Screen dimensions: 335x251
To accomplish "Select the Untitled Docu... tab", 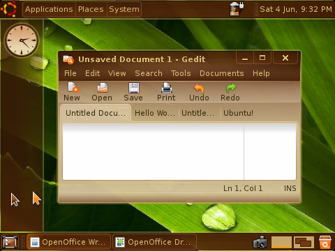I will pos(96,113).
